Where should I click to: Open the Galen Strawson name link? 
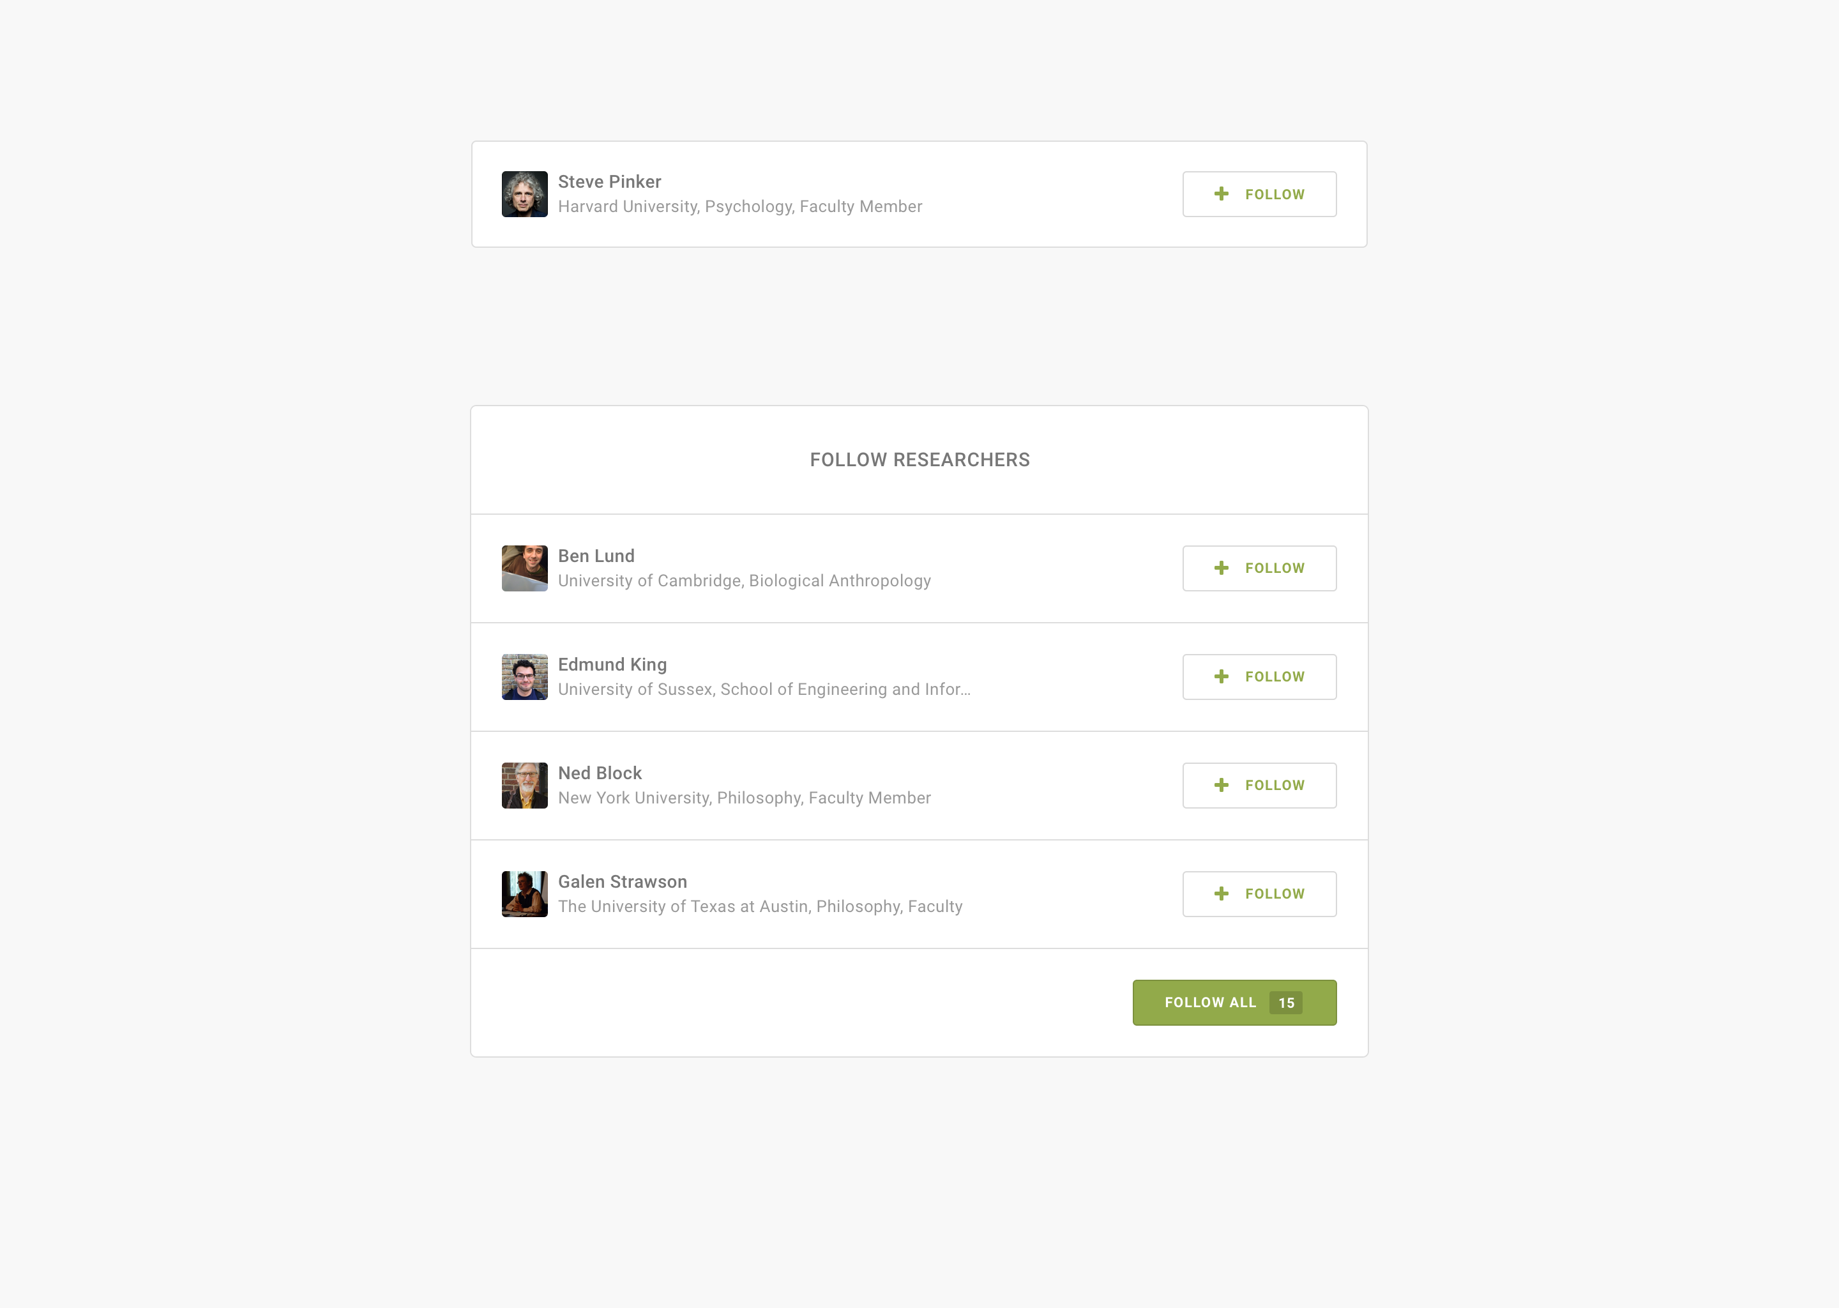pyautogui.click(x=623, y=882)
